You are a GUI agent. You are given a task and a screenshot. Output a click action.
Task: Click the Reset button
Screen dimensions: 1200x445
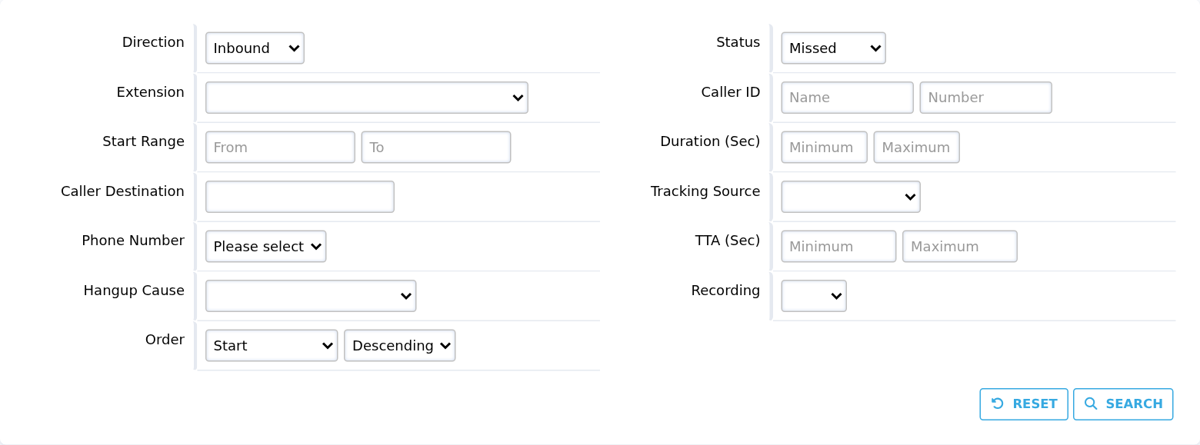pos(1024,404)
